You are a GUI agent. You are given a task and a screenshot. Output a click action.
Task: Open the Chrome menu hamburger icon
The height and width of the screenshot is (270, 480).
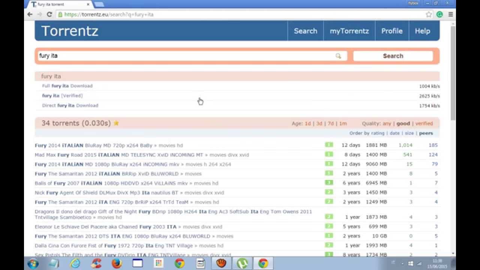[x=450, y=14]
